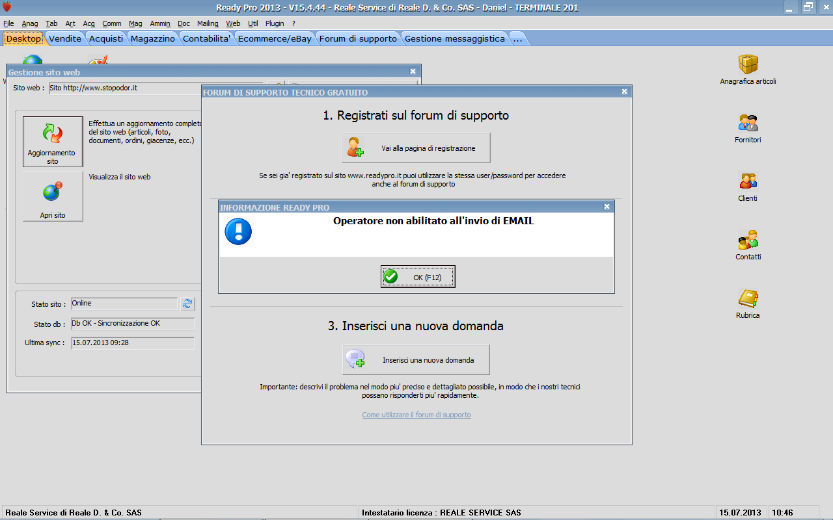Open the ? help menu

(294, 23)
